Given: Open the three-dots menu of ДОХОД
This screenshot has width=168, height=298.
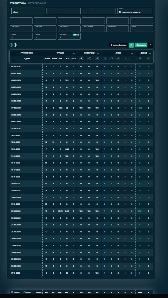Looking at the screenshot, I should [150, 53].
